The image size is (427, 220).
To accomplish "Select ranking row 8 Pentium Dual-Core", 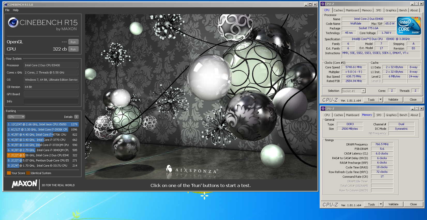I will click(43, 160).
